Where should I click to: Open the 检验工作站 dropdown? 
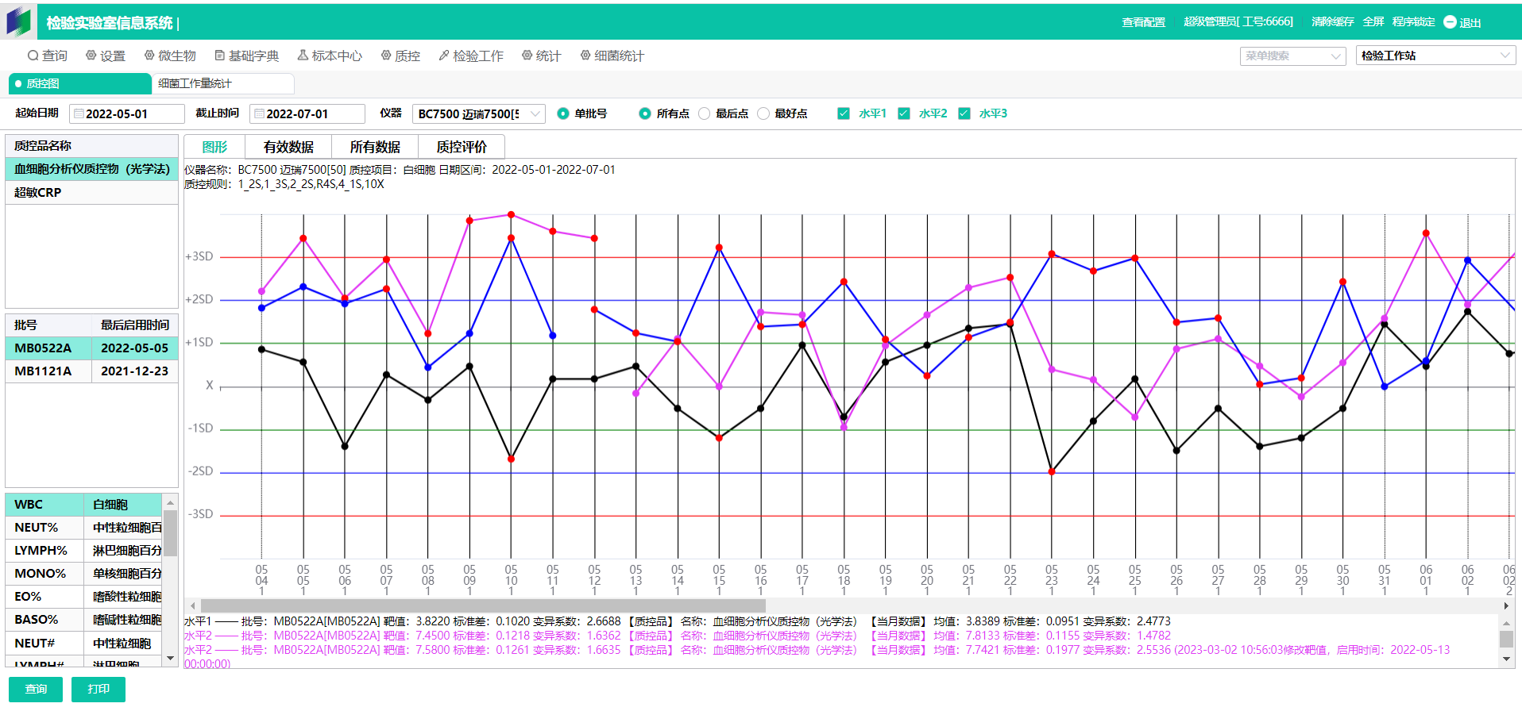point(1435,56)
